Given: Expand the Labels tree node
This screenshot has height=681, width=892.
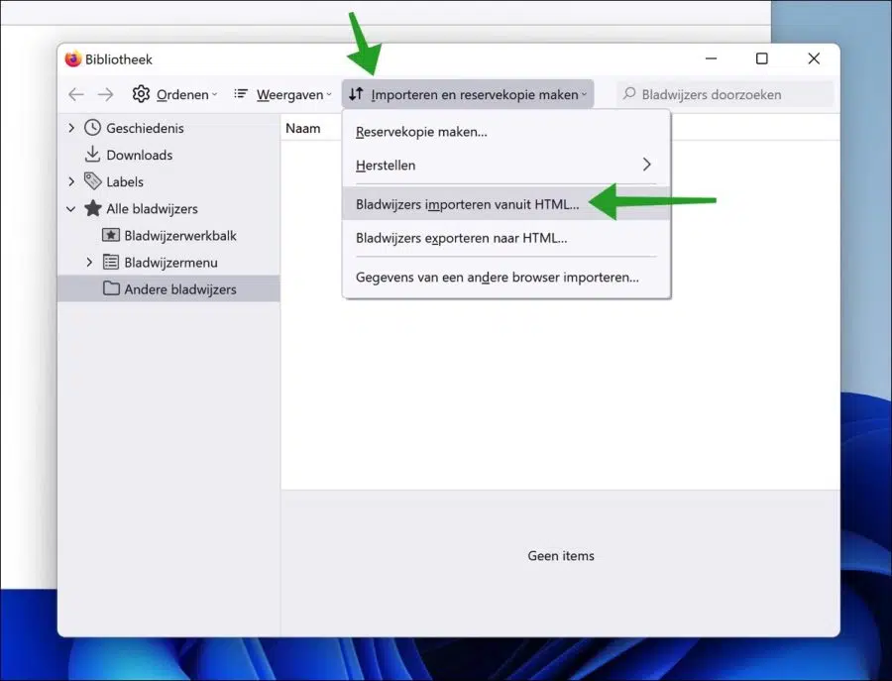Looking at the screenshot, I should click(71, 181).
